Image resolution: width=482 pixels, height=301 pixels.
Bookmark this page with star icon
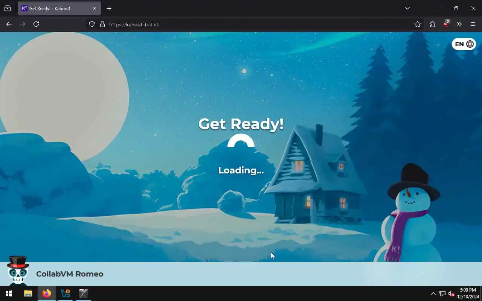(x=418, y=24)
